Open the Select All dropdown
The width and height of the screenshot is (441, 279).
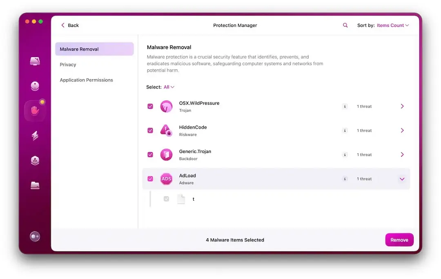point(169,87)
